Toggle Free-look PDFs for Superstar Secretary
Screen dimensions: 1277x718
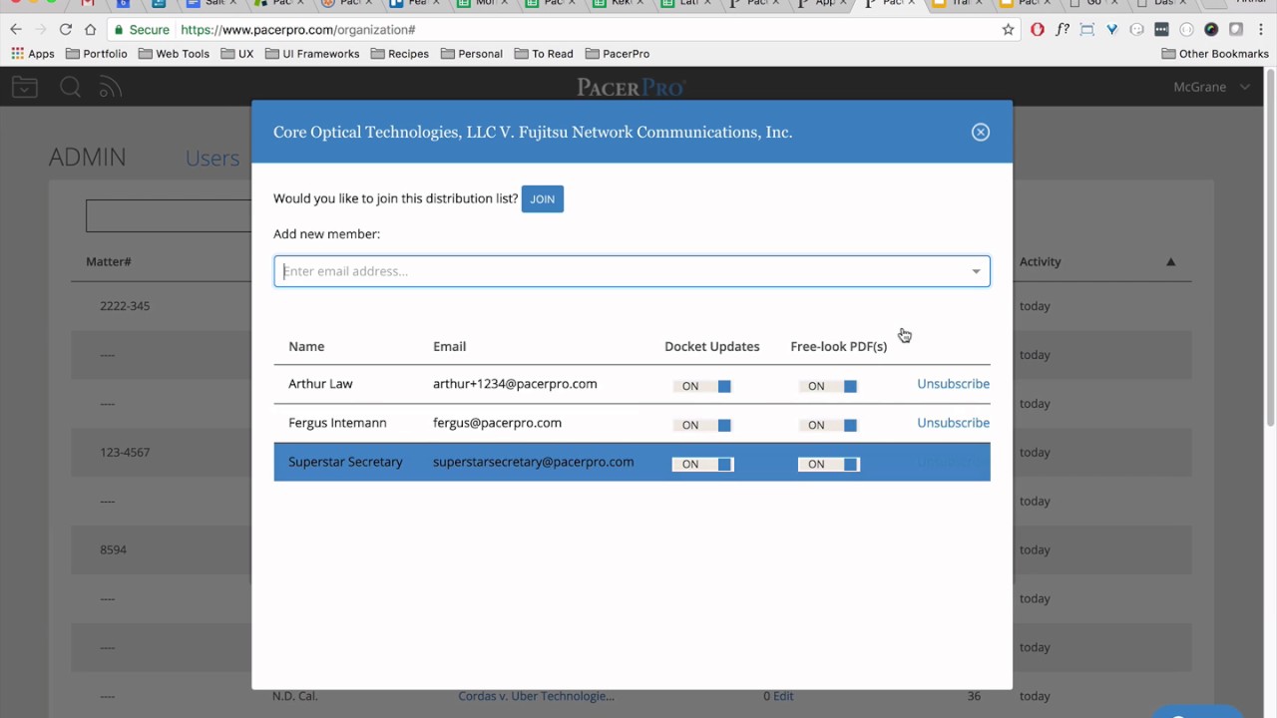(828, 464)
